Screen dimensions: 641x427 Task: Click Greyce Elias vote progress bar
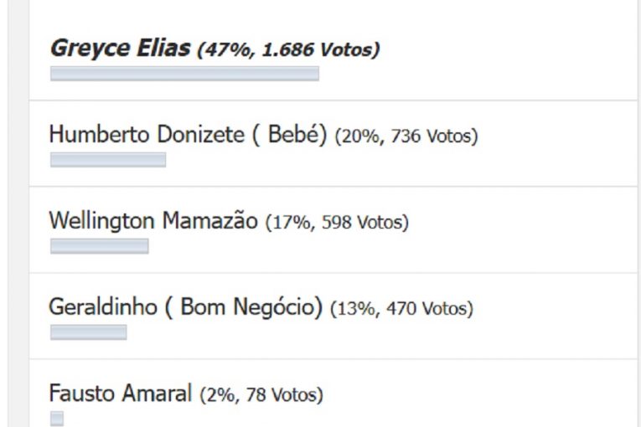pyautogui.click(x=184, y=74)
